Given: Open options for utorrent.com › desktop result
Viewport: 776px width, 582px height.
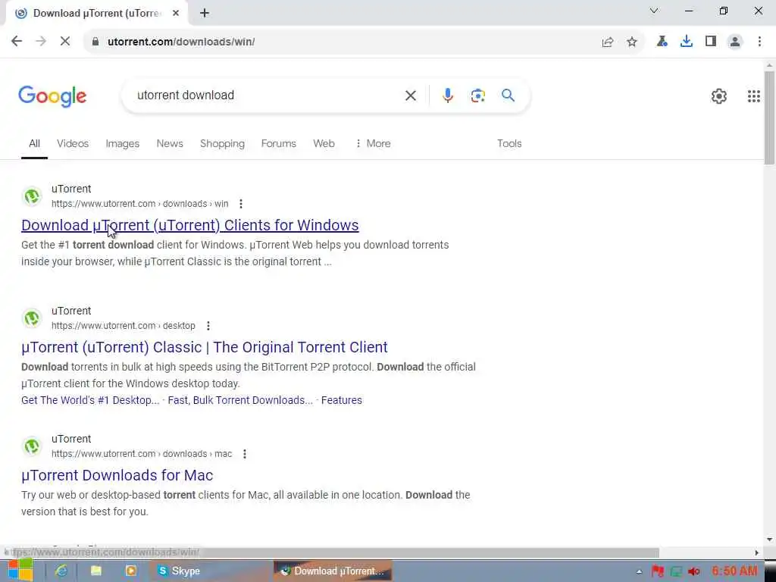Looking at the screenshot, I should (x=208, y=326).
